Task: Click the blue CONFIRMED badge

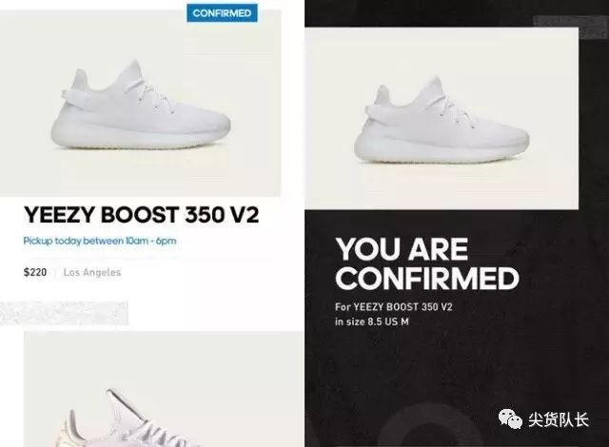Action: point(222,12)
